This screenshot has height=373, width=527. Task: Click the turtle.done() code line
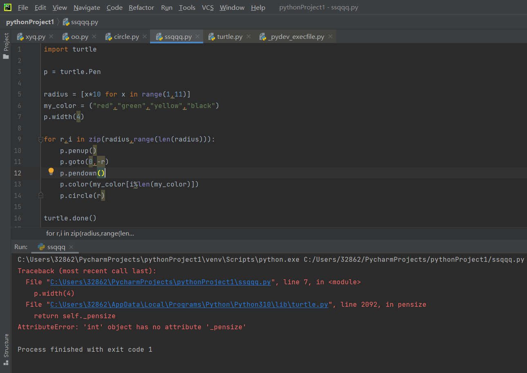(x=70, y=218)
